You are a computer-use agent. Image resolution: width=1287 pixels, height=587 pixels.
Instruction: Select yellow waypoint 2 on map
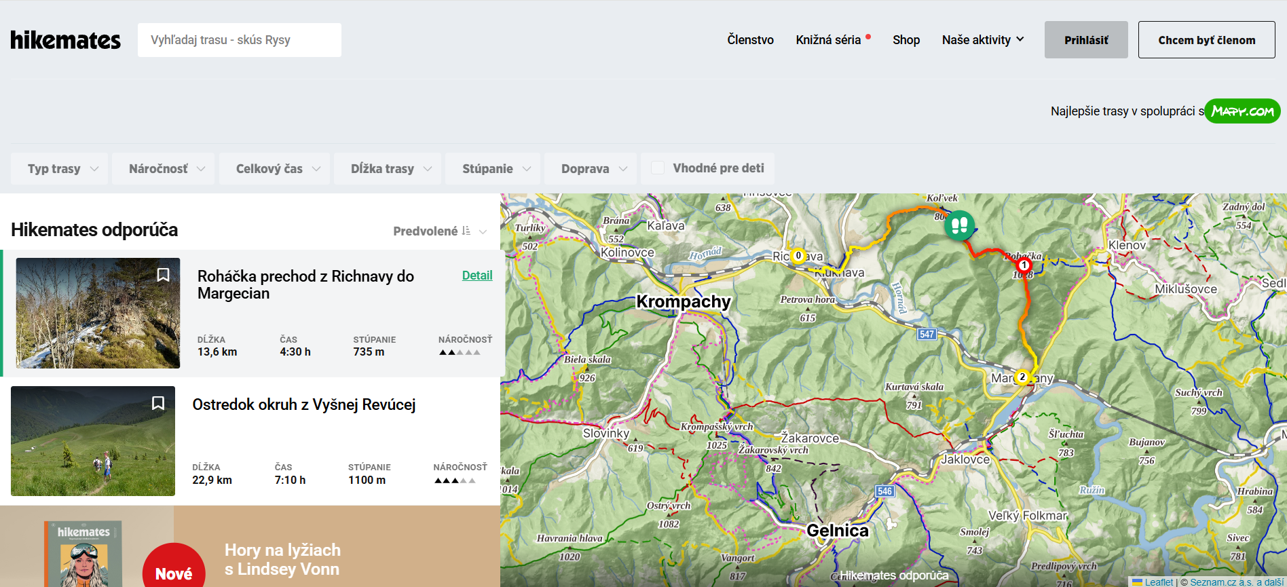tap(1022, 377)
